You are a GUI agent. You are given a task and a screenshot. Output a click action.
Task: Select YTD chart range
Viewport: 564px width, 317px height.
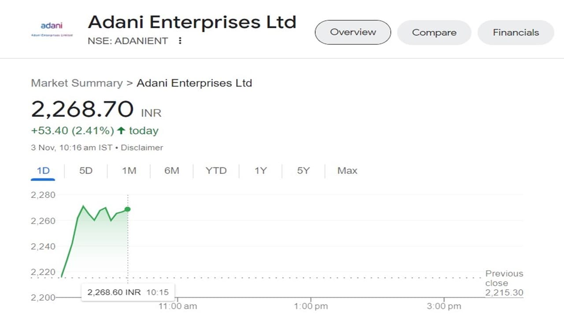(216, 171)
